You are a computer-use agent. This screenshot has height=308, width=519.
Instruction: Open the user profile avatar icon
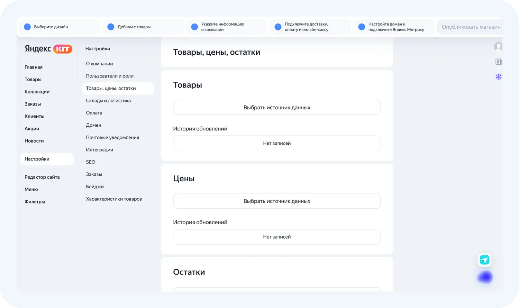pyautogui.click(x=498, y=46)
